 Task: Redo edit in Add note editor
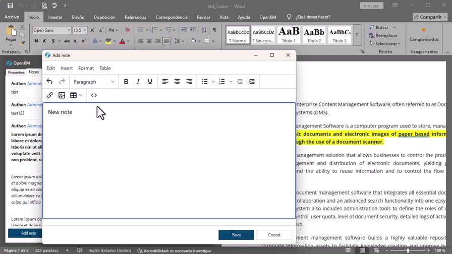tap(62, 82)
